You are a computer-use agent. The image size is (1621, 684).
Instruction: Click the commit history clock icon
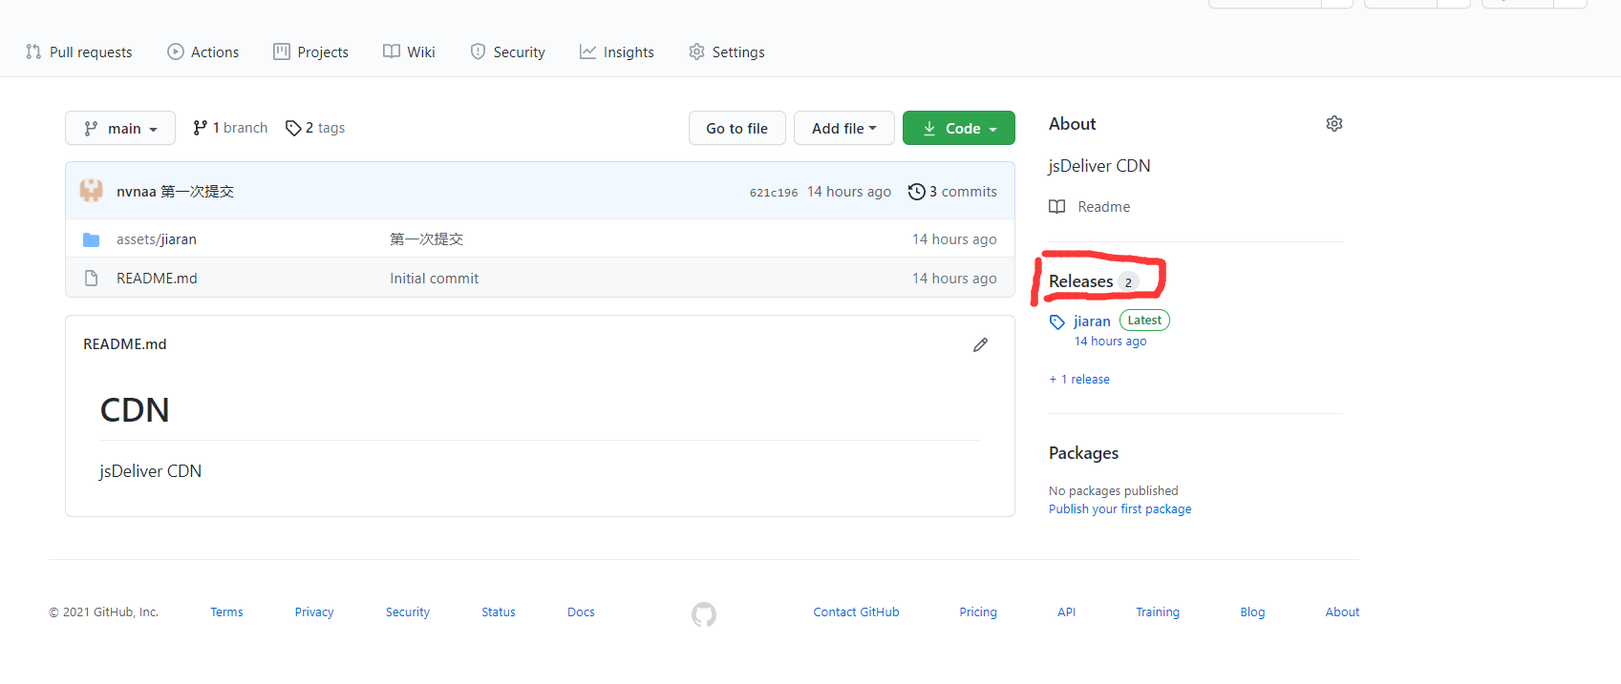[x=917, y=192]
